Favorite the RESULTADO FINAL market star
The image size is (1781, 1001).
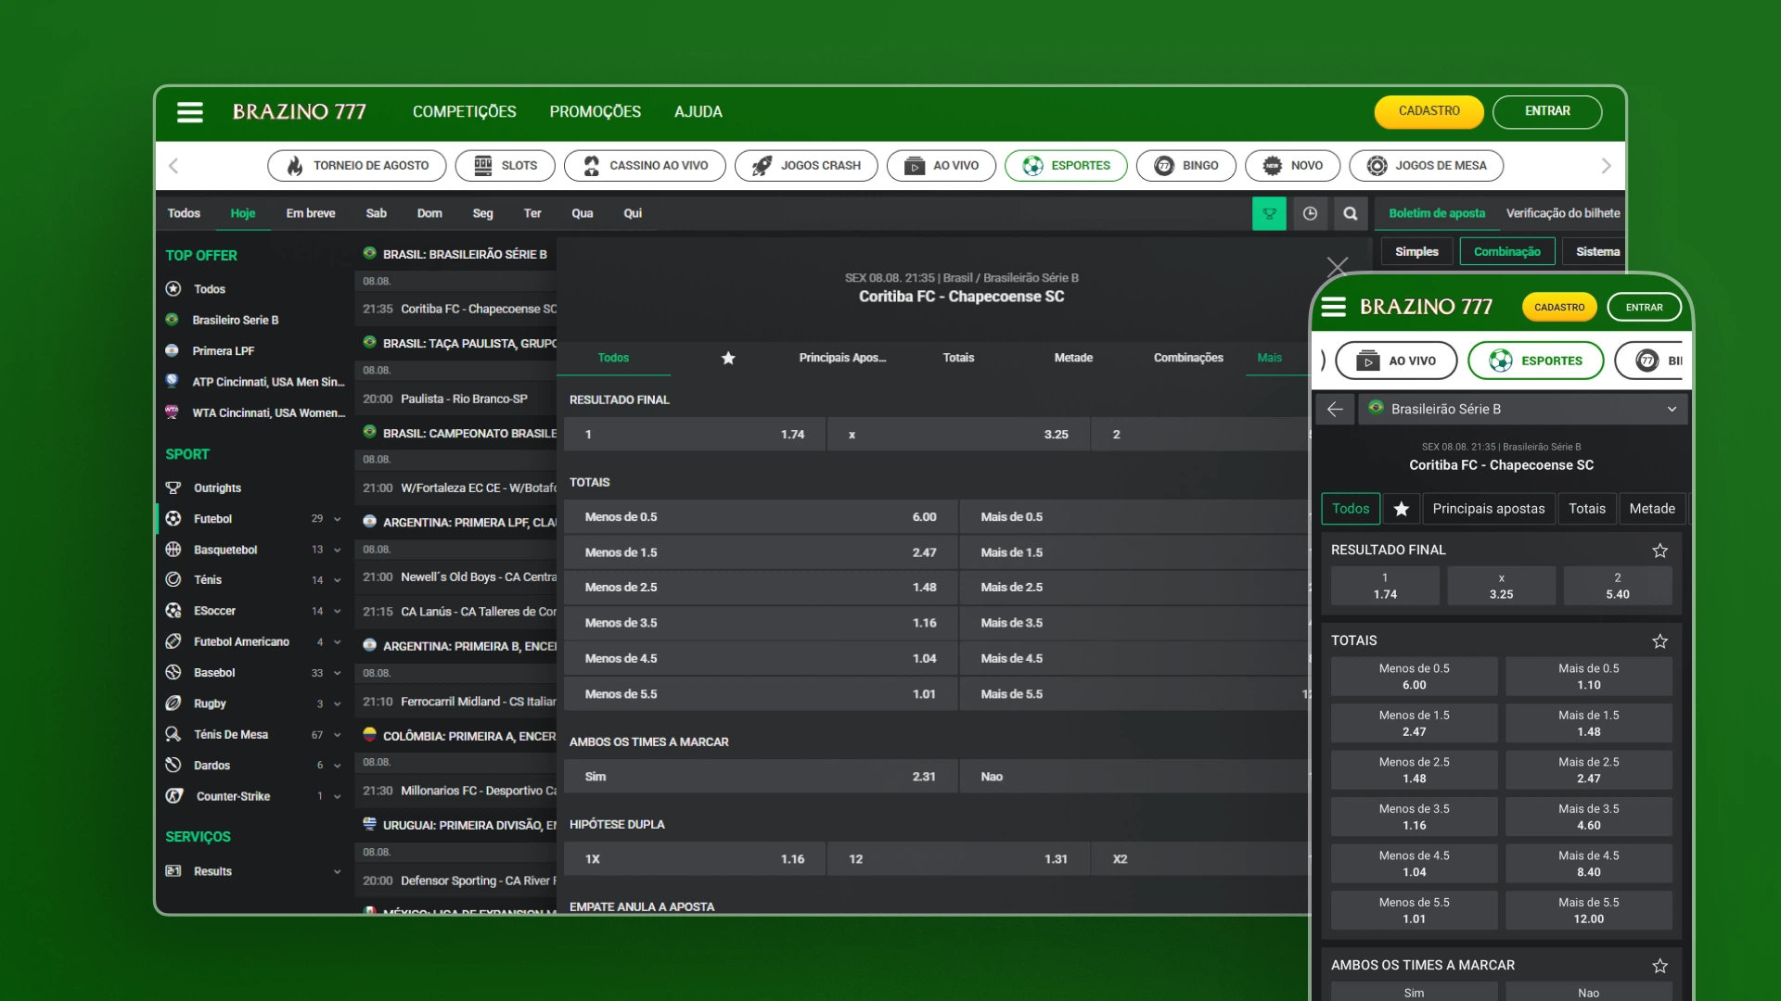(x=1659, y=551)
